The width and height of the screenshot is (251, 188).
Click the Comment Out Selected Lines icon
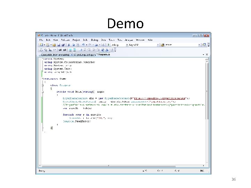(70, 50)
